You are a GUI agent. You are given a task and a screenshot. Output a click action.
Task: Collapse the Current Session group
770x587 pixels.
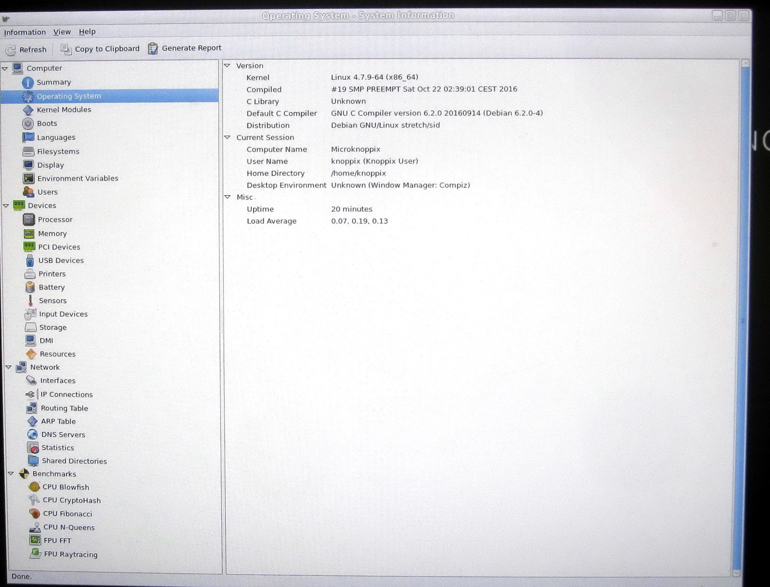pyautogui.click(x=228, y=137)
